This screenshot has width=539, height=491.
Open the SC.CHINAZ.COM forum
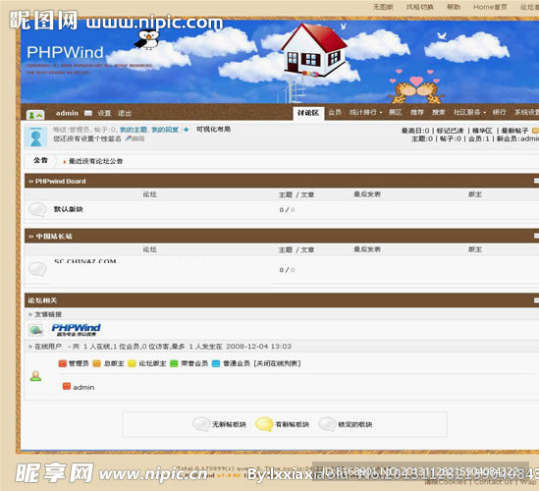[84, 261]
